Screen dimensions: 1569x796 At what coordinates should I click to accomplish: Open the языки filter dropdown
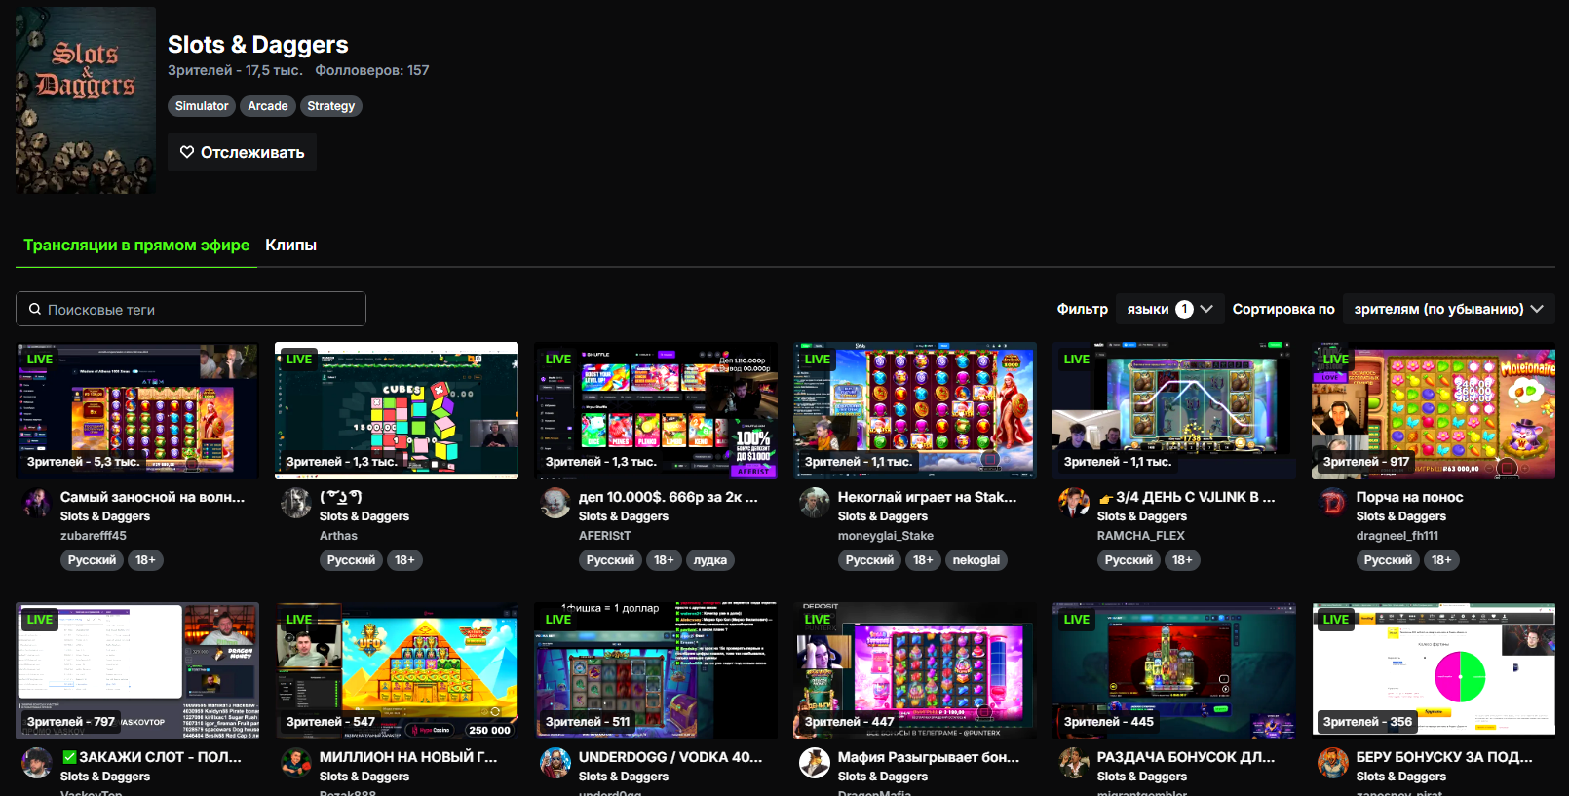coord(1169,309)
